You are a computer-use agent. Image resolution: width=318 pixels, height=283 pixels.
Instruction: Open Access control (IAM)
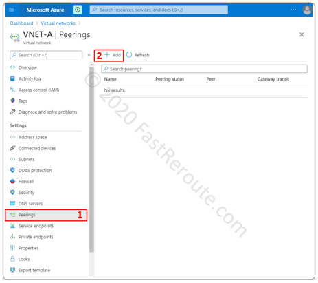click(x=38, y=90)
